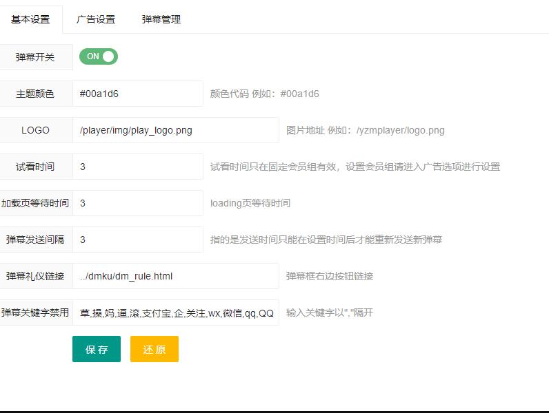Click the LOGO label
Screen dimensions: 549x413
coord(35,130)
